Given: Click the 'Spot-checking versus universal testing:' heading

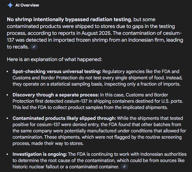Looking at the screenshot, I should [x=57, y=72].
